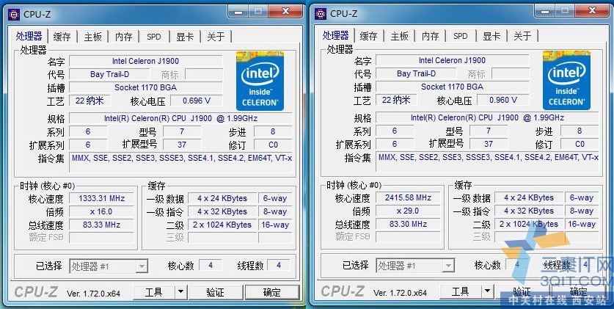Click 83.30 MHz bus speed value

point(408,225)
